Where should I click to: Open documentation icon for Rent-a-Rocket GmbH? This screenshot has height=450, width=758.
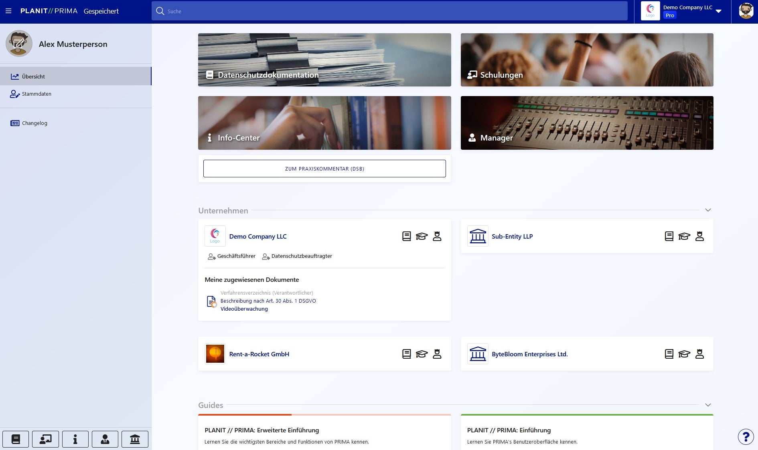(x=406, y=354)
